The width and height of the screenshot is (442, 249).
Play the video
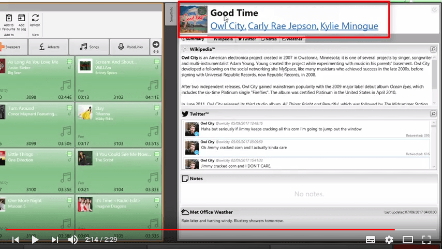pos(35,240)
